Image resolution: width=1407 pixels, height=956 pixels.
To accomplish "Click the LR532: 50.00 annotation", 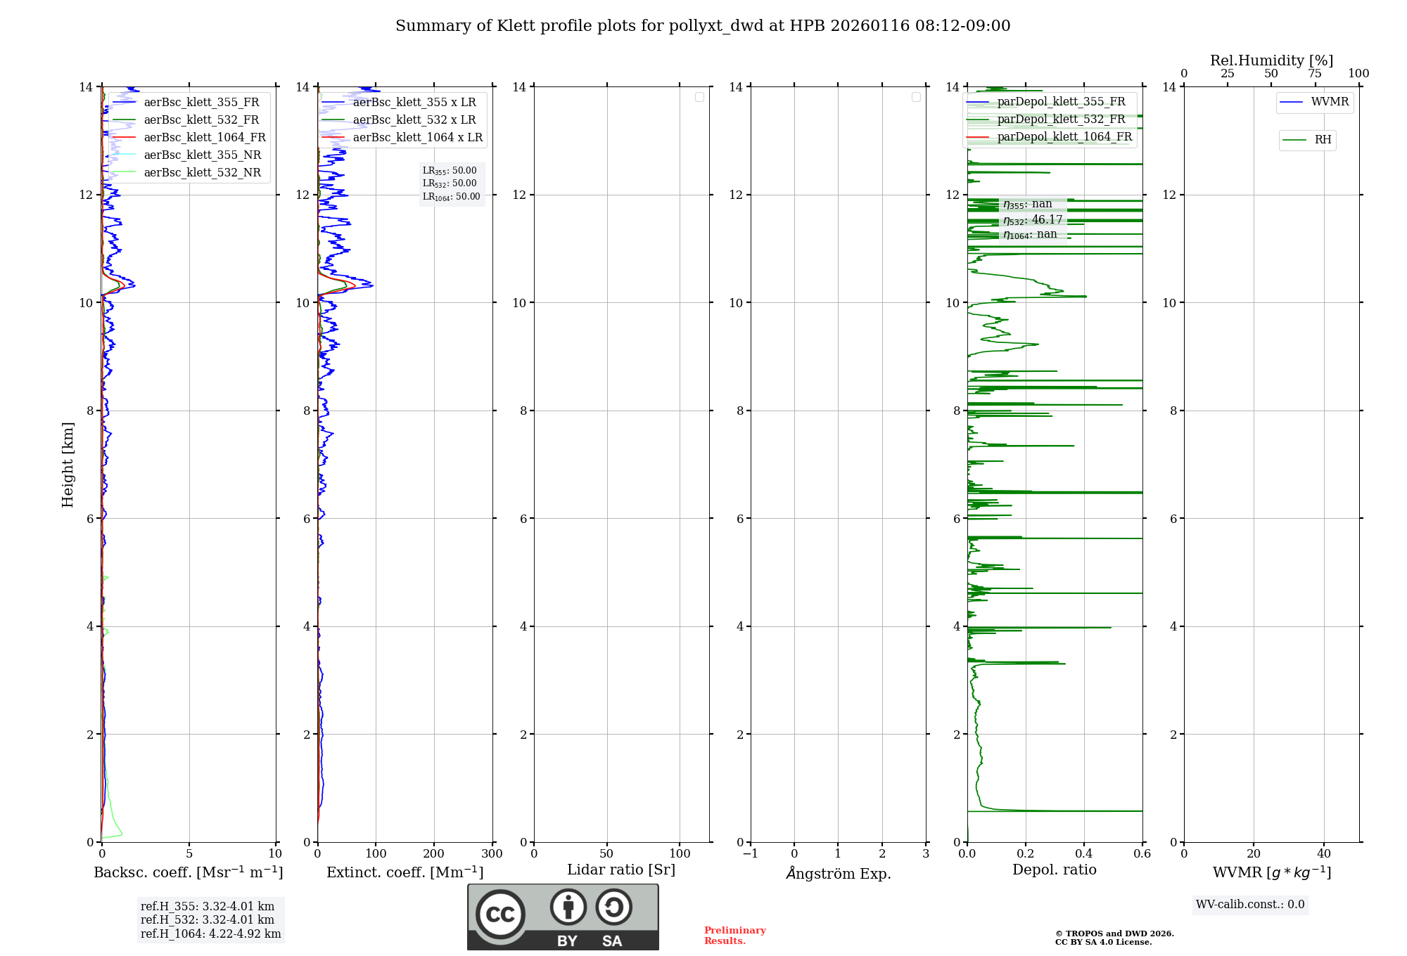I will (x=450, y=183).
